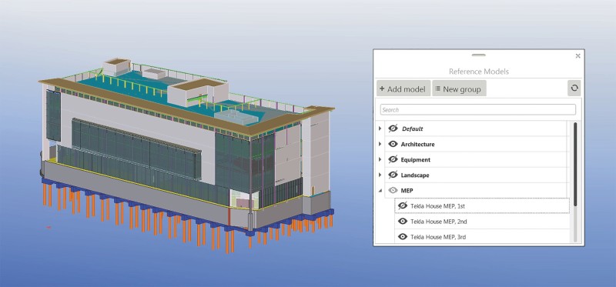Screen dimensions: 616x287
Task: Show the Equipment group via eye icon
Action: (393, 159)
